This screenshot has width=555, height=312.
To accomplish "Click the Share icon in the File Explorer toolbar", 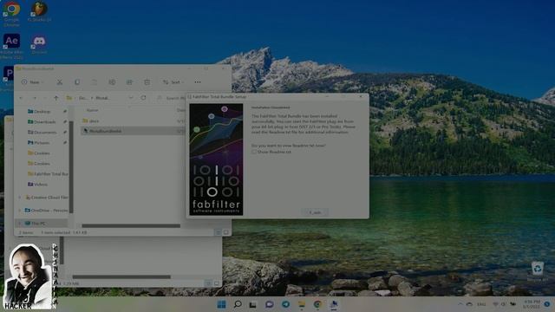I will tap(129, 82).
